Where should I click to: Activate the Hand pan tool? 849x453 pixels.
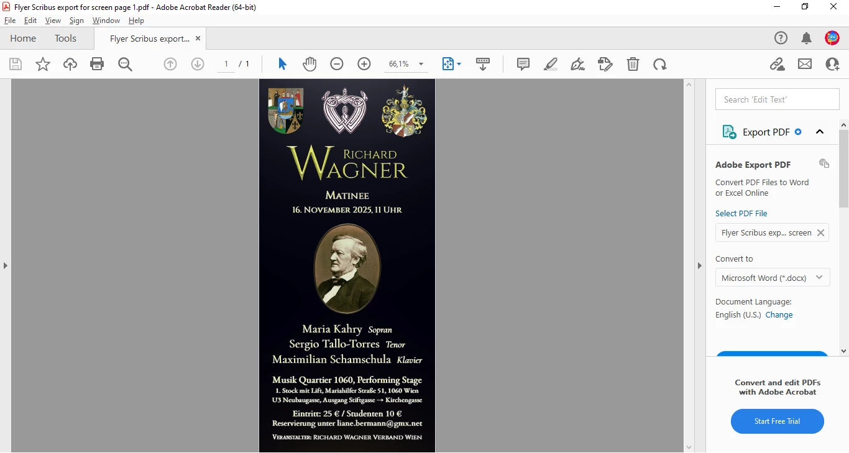(x=310, y=64)
